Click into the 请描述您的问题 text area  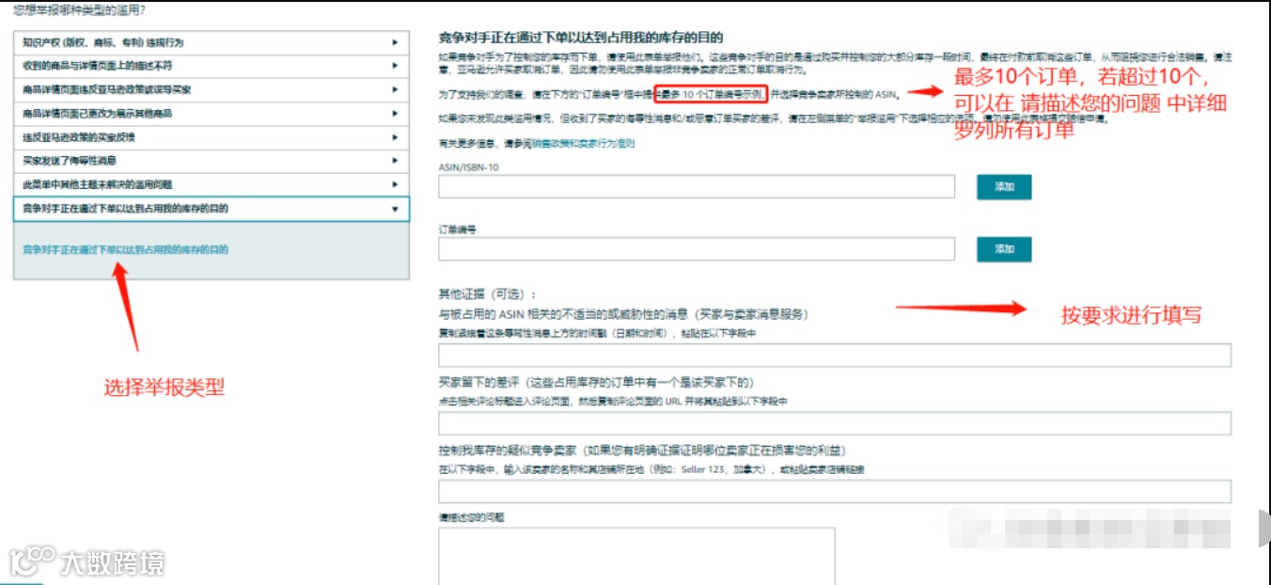point(636,556)
